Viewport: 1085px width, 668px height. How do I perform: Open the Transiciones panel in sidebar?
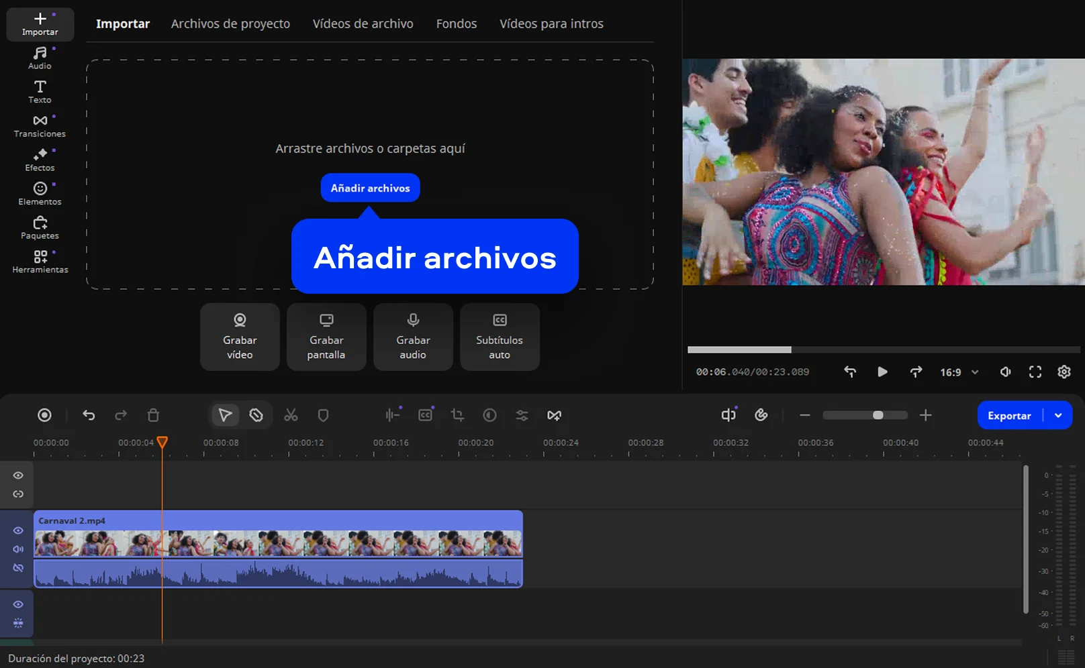(40, 125)
